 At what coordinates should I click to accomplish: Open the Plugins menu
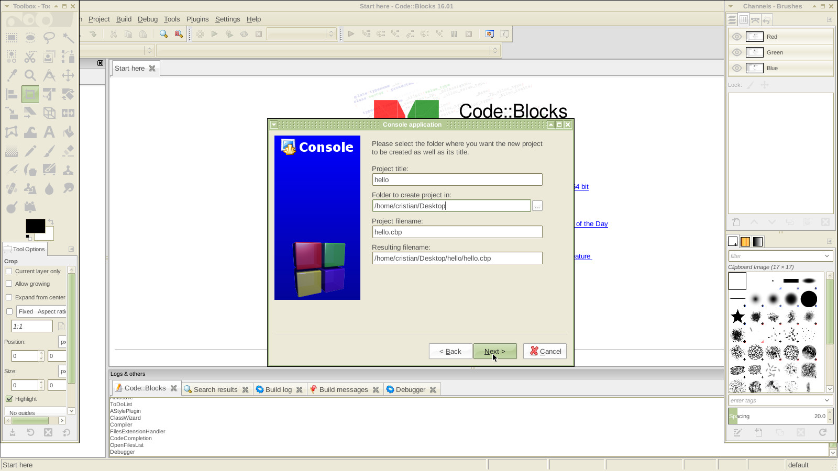197,19
